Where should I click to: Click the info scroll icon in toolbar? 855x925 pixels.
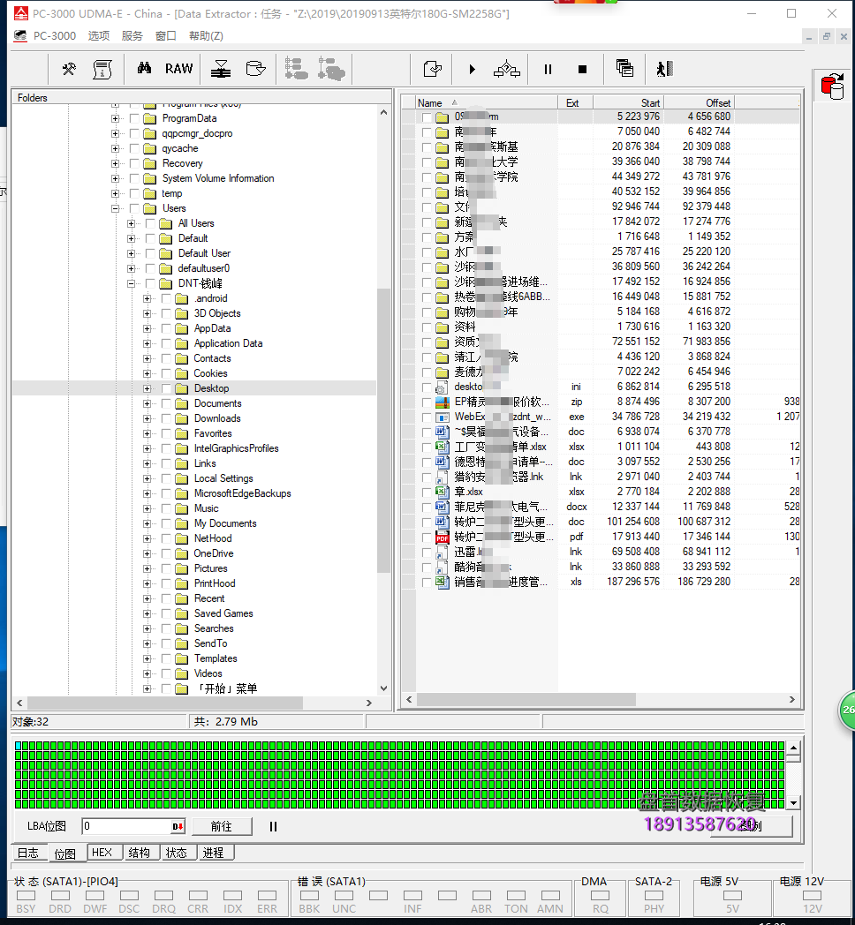102,69
